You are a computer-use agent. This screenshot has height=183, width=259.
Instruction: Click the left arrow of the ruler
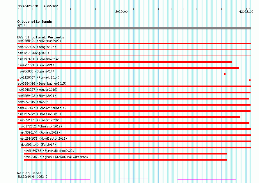19,9
